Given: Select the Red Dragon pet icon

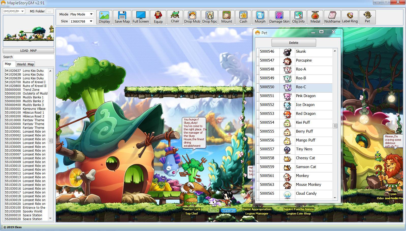Looking at the screenshot, I should pyautogui.click(x=287, y=114).
